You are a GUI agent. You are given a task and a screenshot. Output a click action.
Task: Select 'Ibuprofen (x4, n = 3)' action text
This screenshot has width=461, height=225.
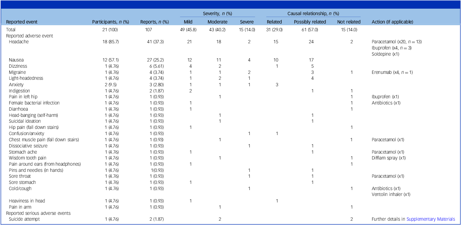[x=392, y=48]
